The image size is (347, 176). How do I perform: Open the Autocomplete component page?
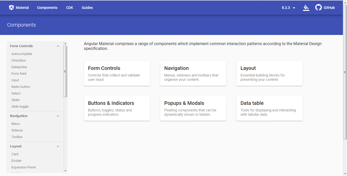coord(22,54)
